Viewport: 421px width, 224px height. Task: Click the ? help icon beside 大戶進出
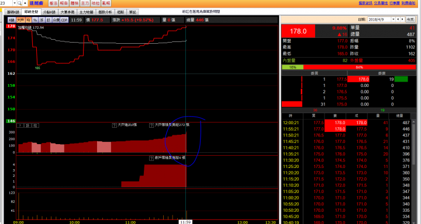[x=114, y=125]
